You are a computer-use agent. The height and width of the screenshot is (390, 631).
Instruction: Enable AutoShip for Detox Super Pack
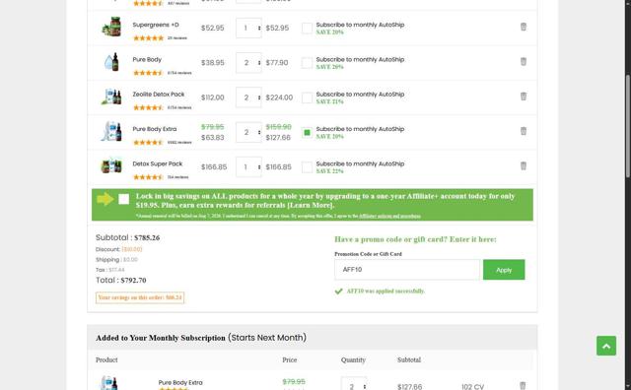[x=307, y=167]
